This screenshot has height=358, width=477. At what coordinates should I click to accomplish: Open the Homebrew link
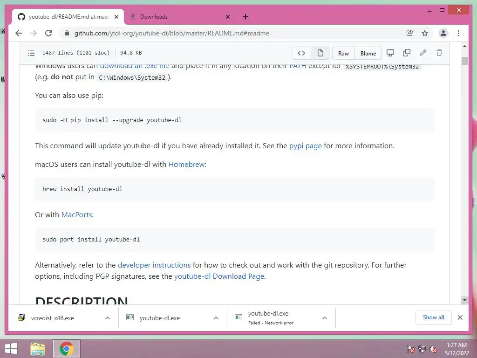point(186,165)
